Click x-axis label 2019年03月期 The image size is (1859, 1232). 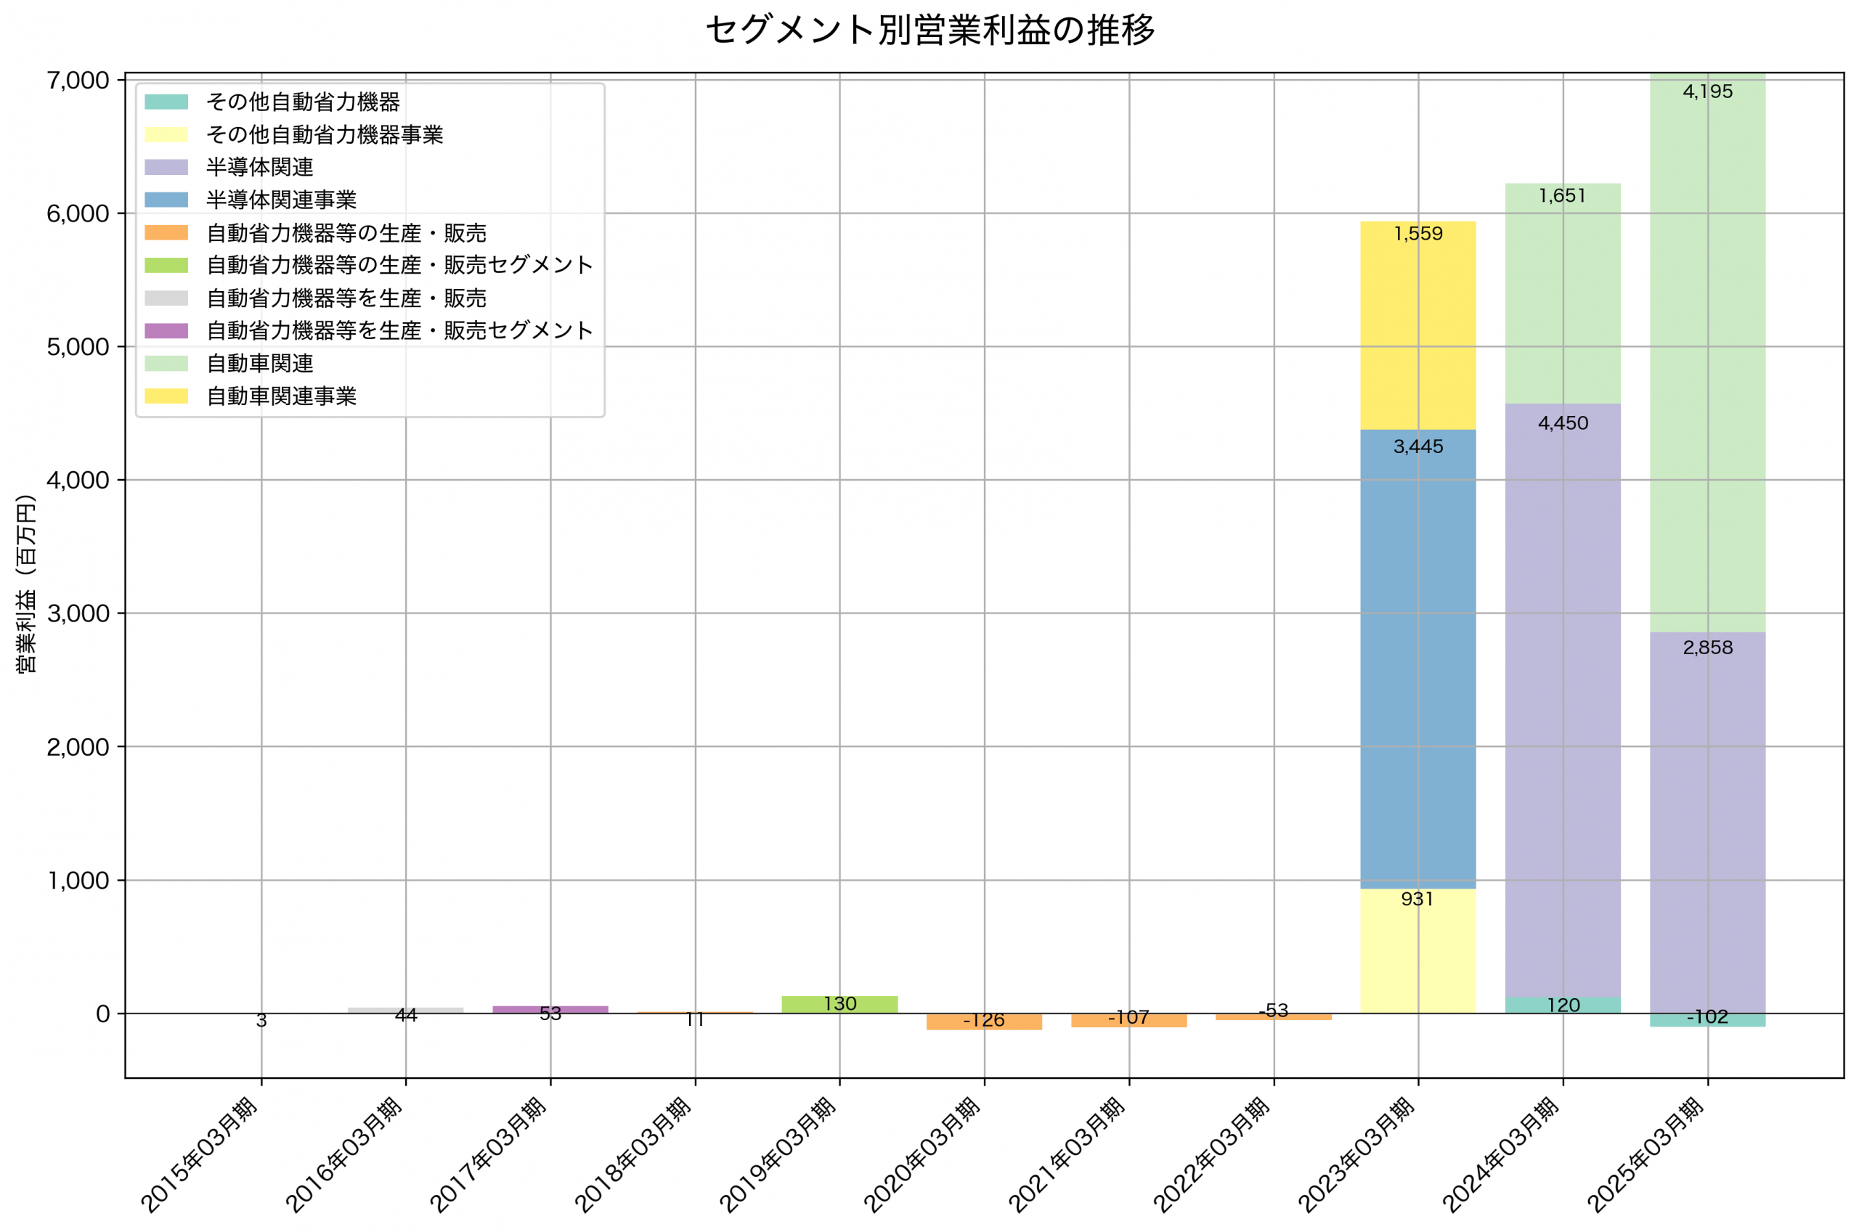pos(777,1156)
